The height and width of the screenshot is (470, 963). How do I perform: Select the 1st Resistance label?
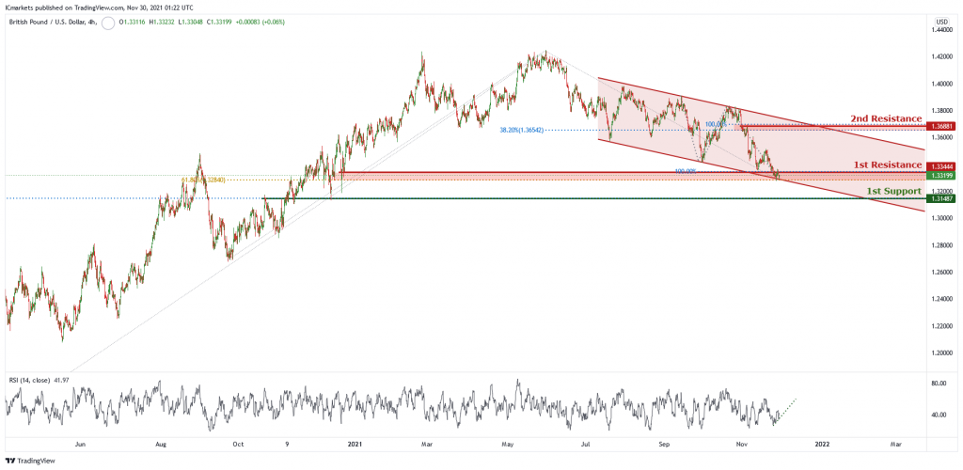(888, 165)
